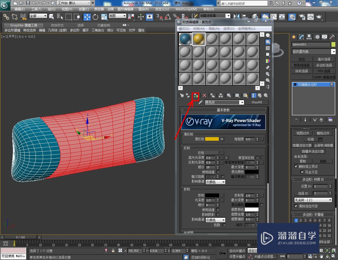Toggle Dim Distance checkbox

[223, 177]
